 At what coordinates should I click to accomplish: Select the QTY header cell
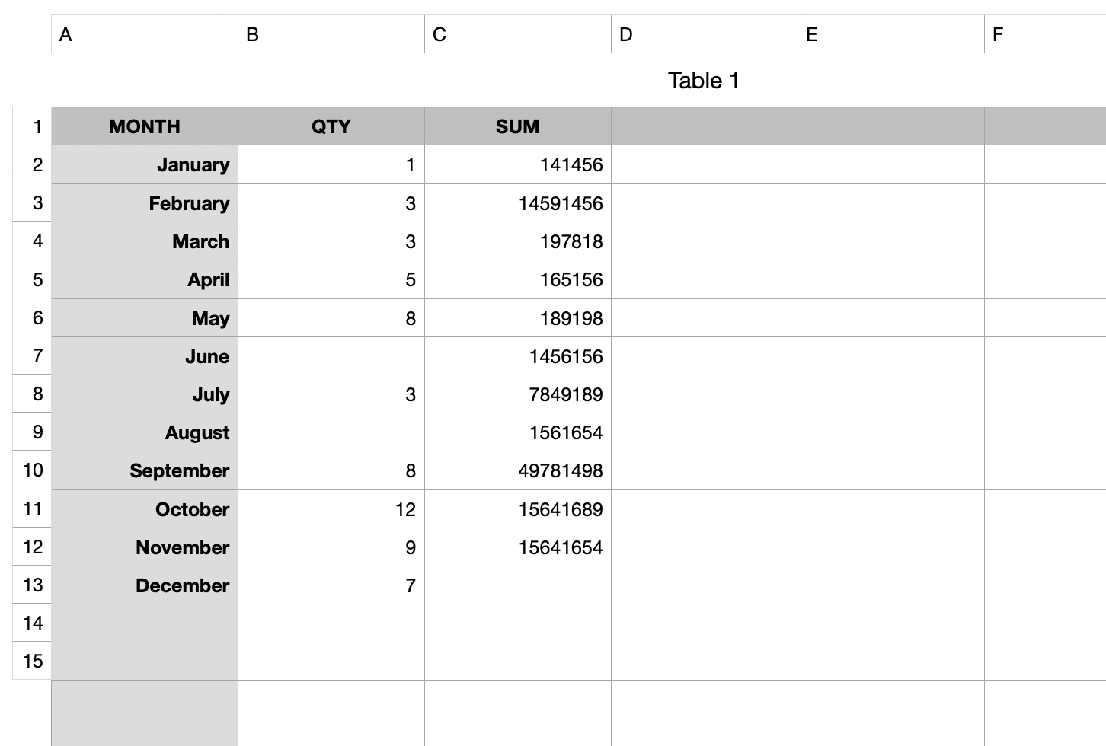331,126
